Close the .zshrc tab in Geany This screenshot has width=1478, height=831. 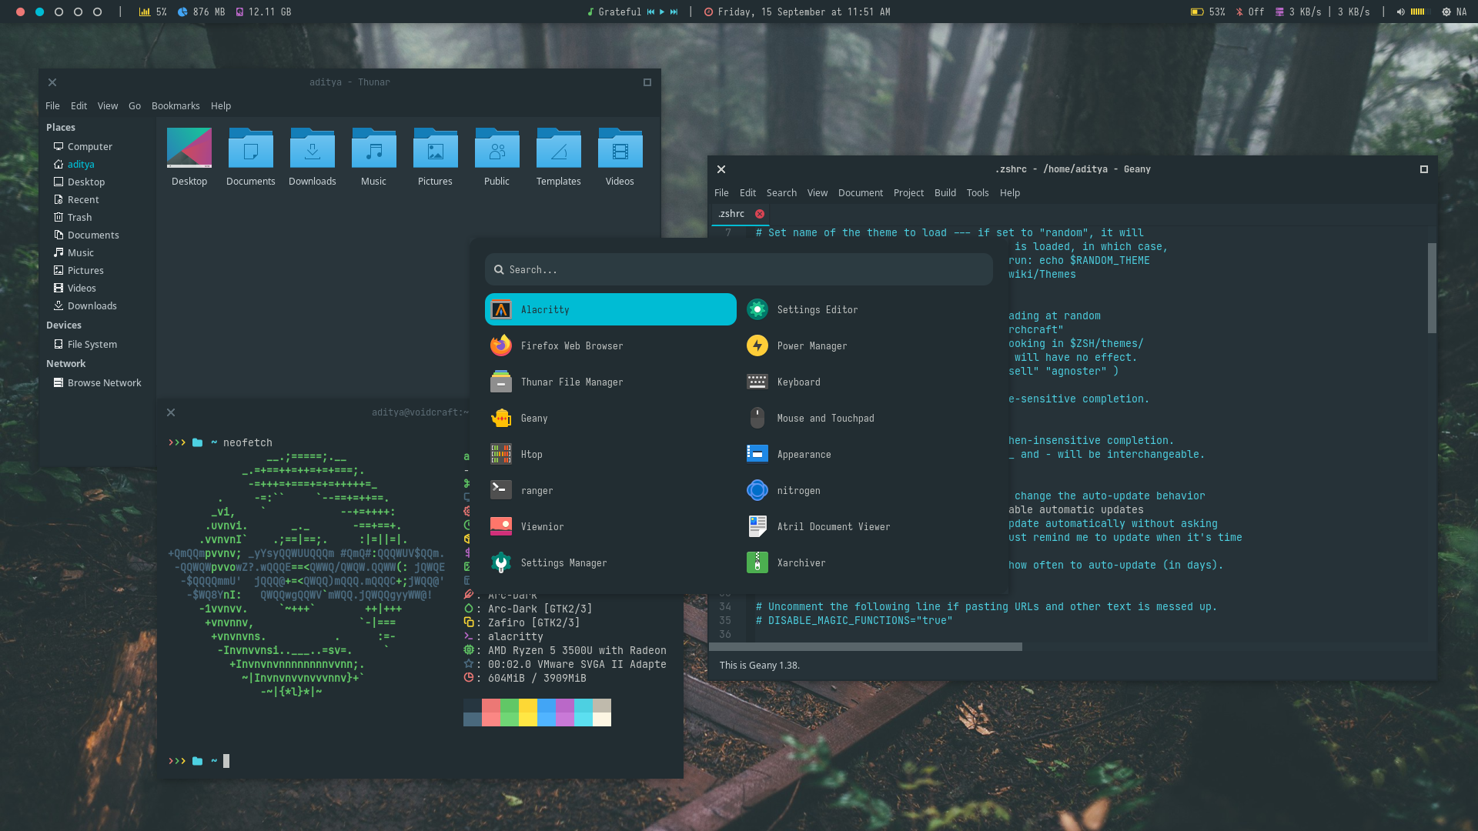(760, 214)
